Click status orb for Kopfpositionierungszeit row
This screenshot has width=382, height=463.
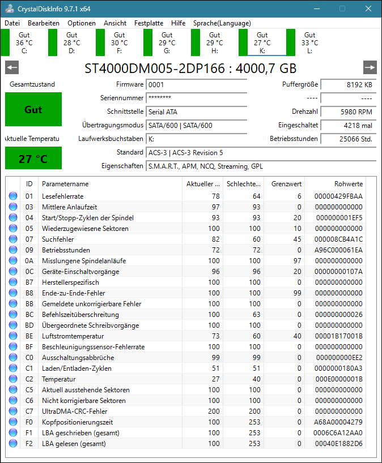[13, 422]
